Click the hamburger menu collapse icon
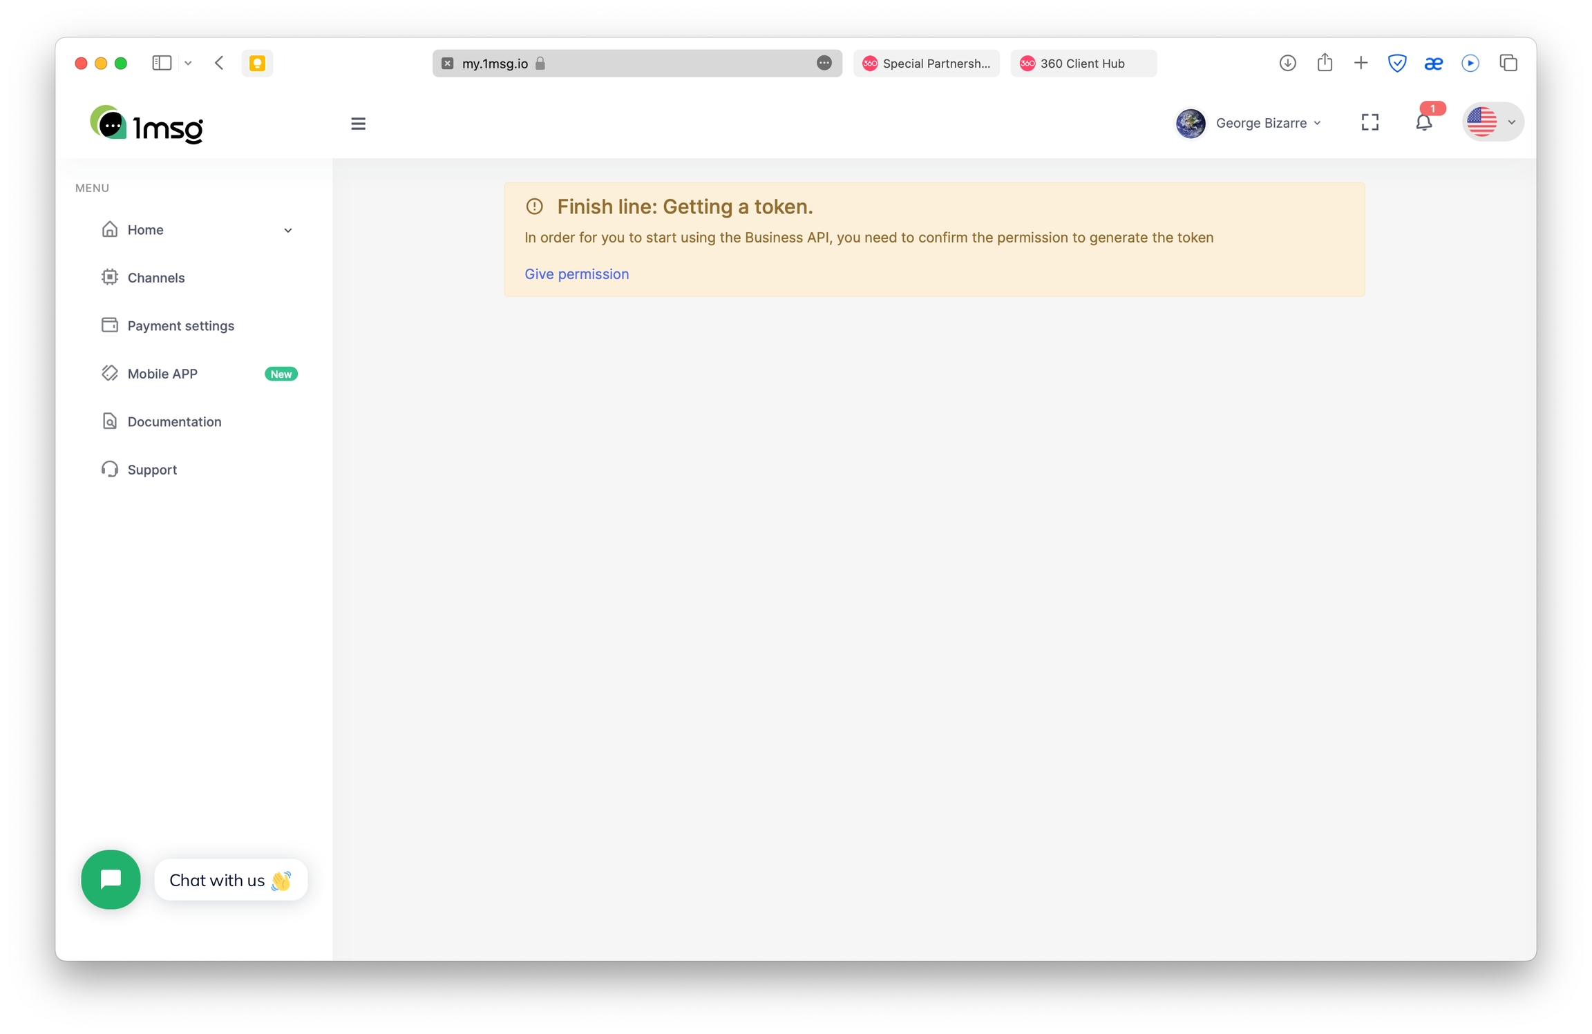This screenshot has height=1034, width=1592. tap(358, 124)
